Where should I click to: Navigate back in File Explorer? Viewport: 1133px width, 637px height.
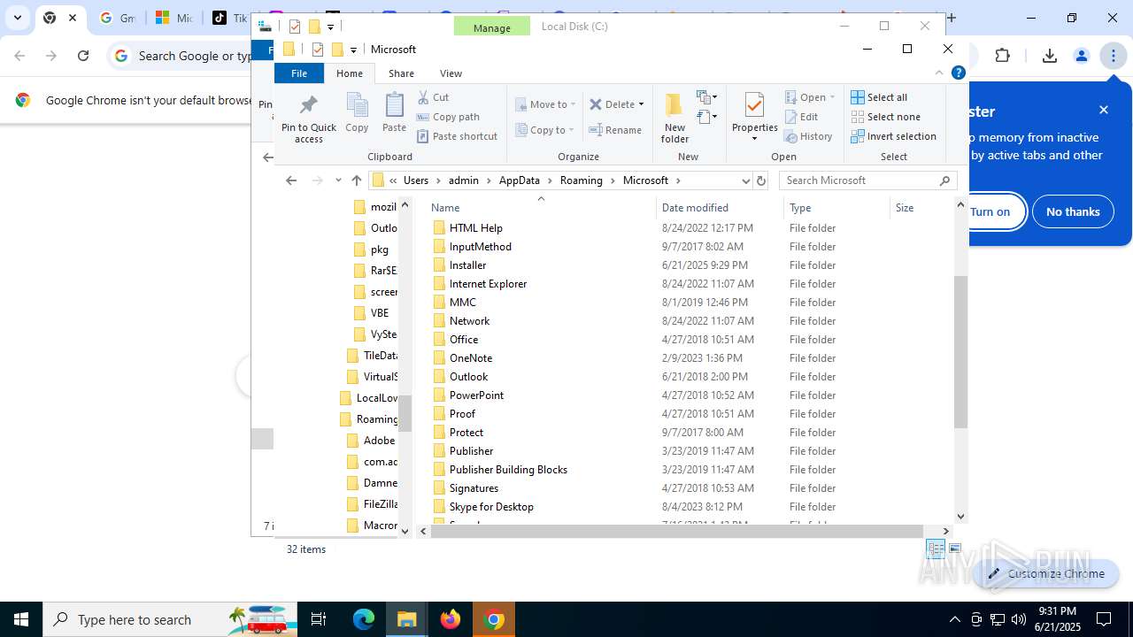(291, 180)
